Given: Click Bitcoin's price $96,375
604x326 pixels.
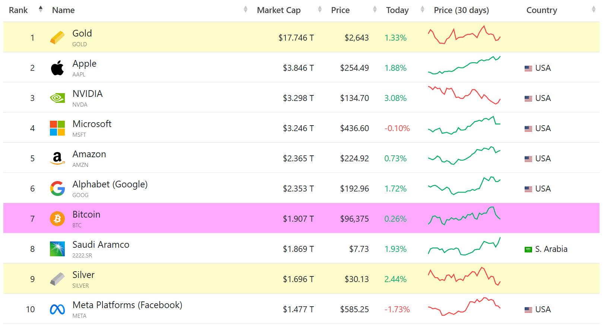Looking at the screenshot, I should tap(354, 219).
